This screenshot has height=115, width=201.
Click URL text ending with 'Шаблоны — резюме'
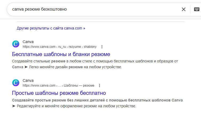[58, 86]
